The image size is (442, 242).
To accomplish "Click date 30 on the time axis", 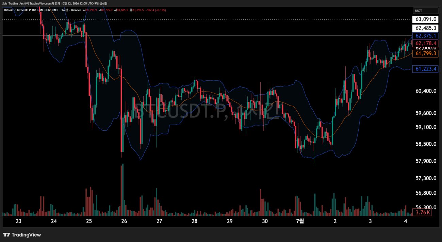I will (x=265, y=221).
